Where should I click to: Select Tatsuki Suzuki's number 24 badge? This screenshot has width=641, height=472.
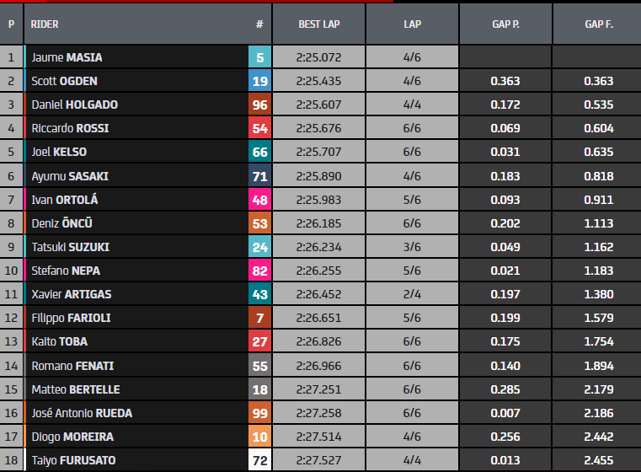[x=259, y=247]
